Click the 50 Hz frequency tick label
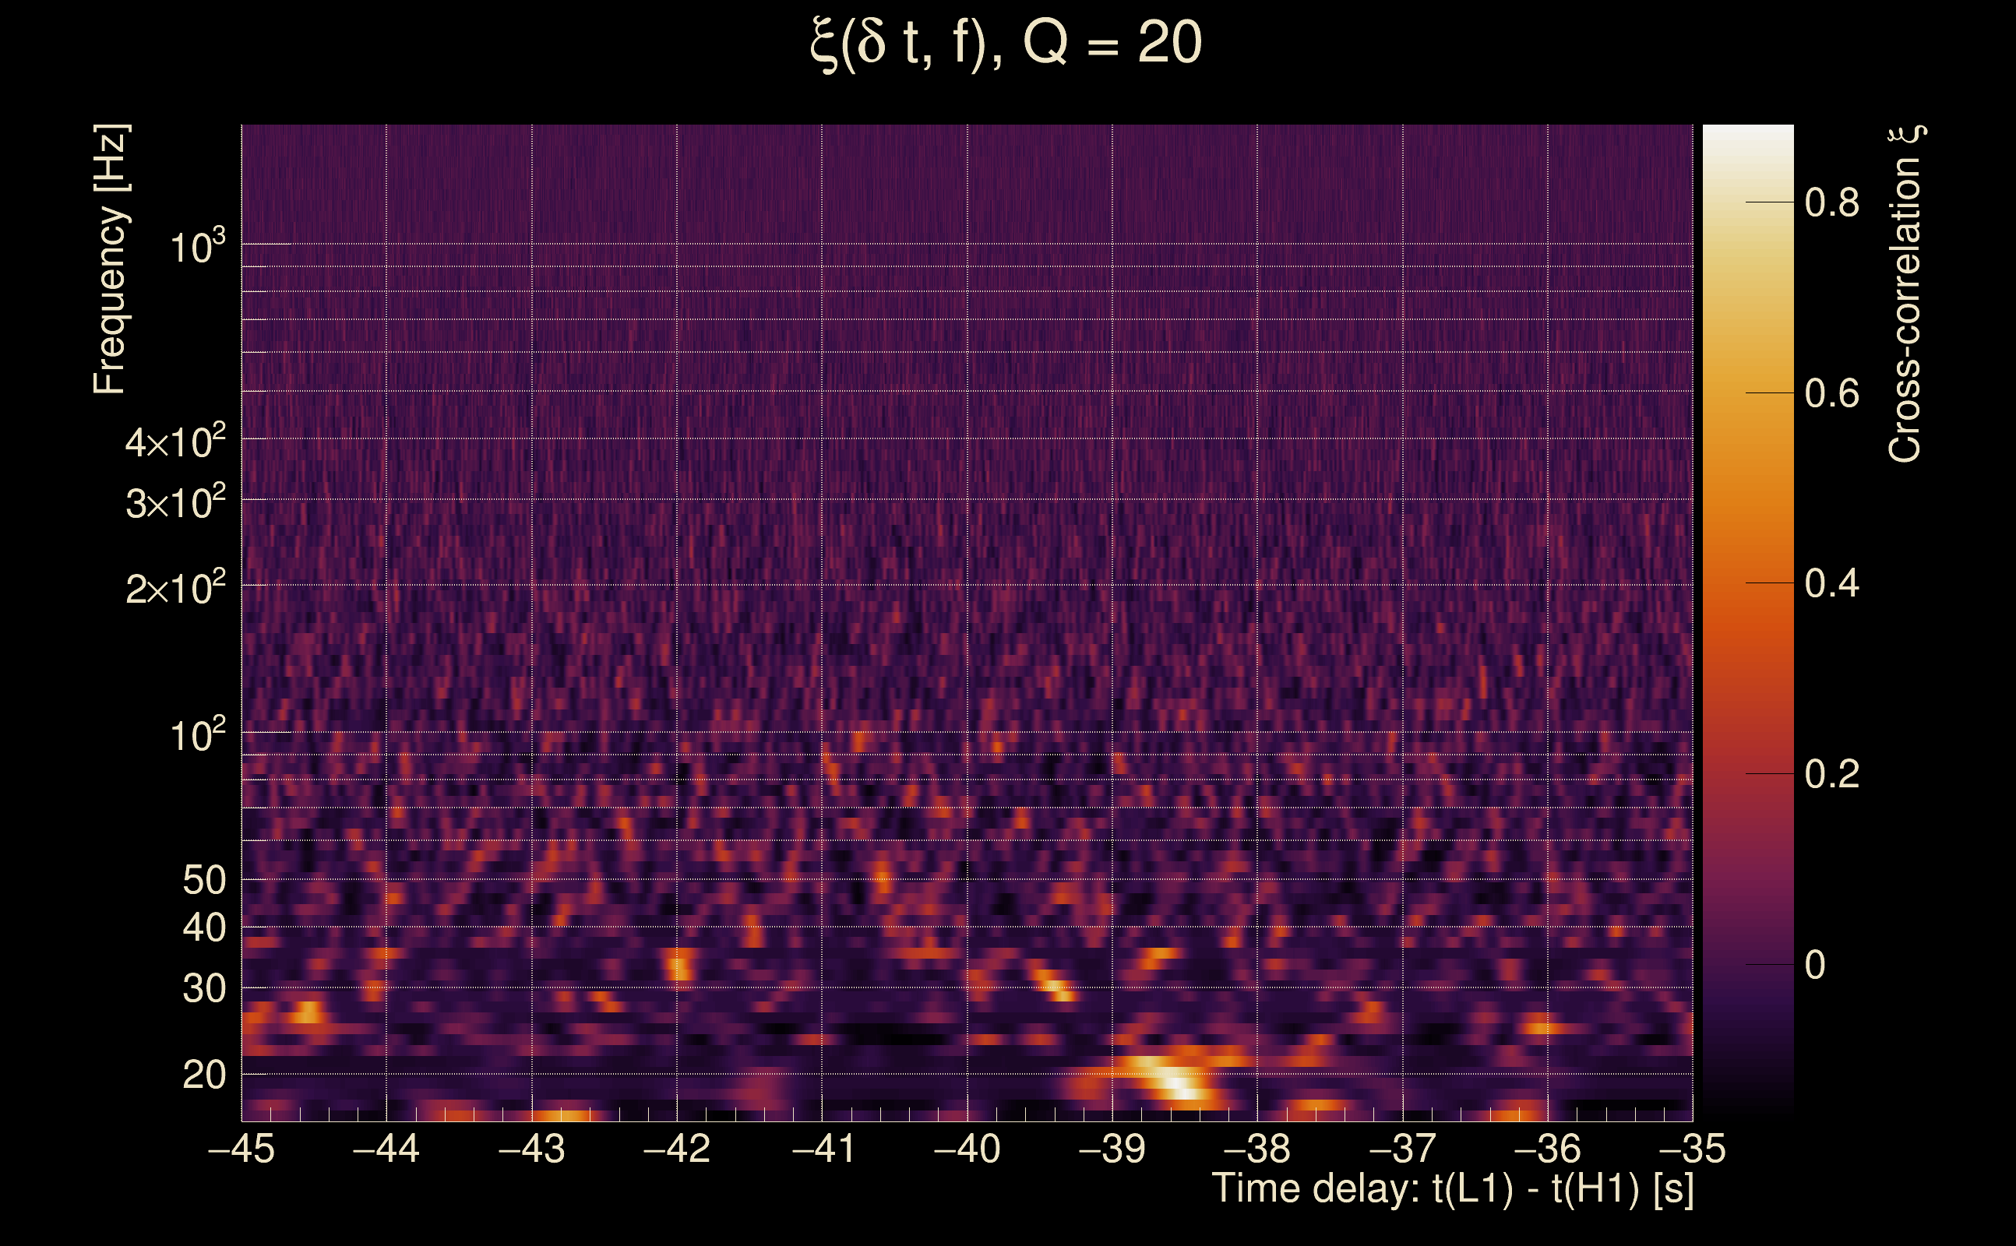This screenshot has width=2016, height=1246. (203, 880)
